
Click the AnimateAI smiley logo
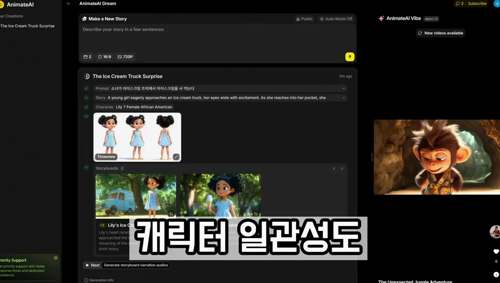click(2, 5)
